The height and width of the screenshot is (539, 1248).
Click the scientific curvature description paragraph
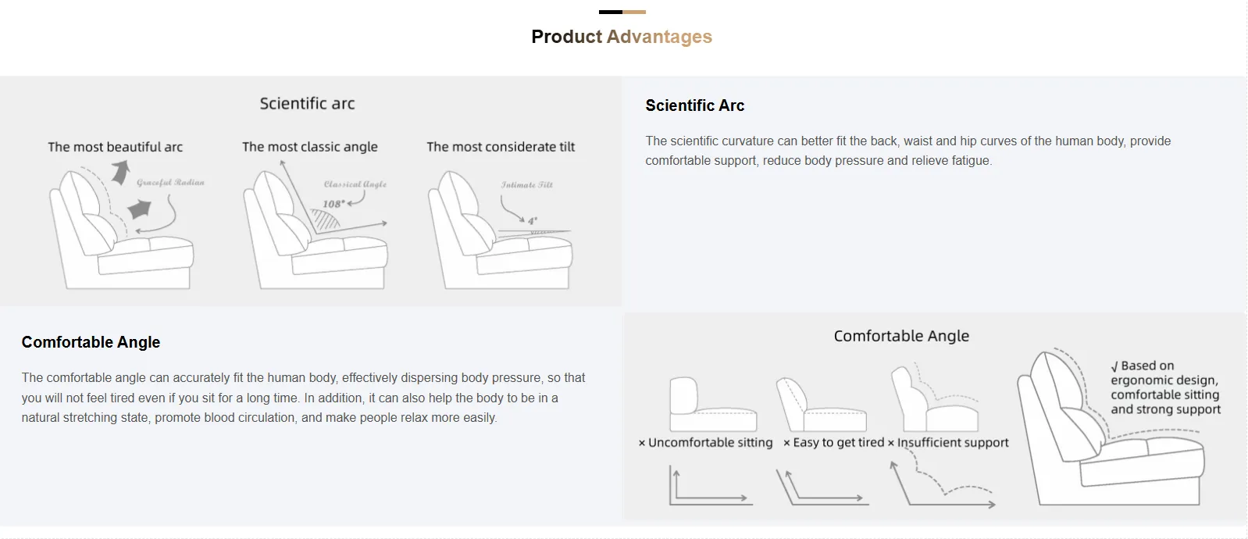click(907, 151)
